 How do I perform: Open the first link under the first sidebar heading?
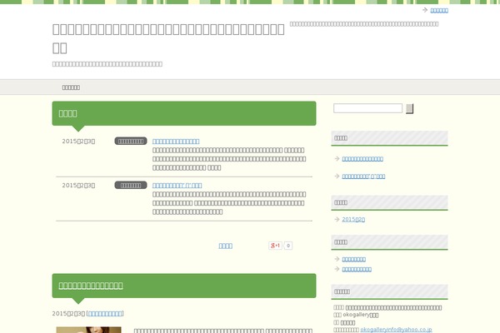[362, 159]
